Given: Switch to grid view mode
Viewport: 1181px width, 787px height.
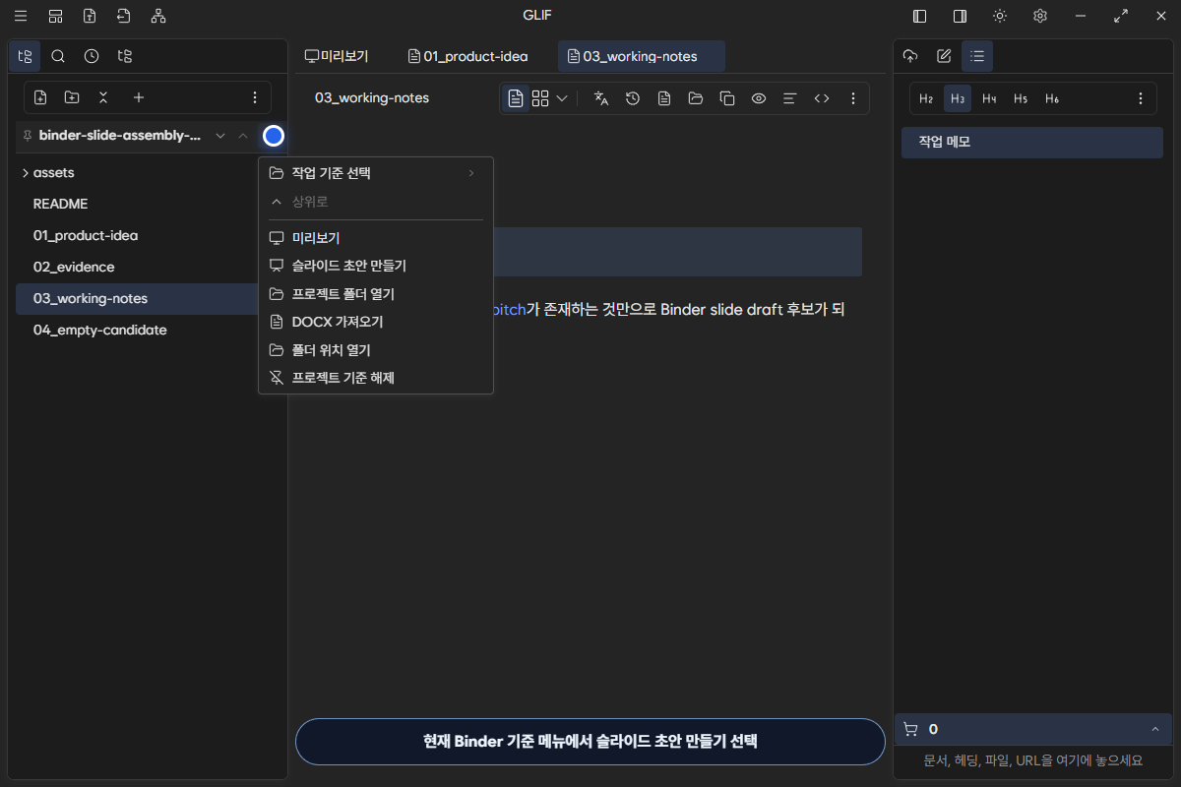Looking at the screenshot, I should point(540,98).
